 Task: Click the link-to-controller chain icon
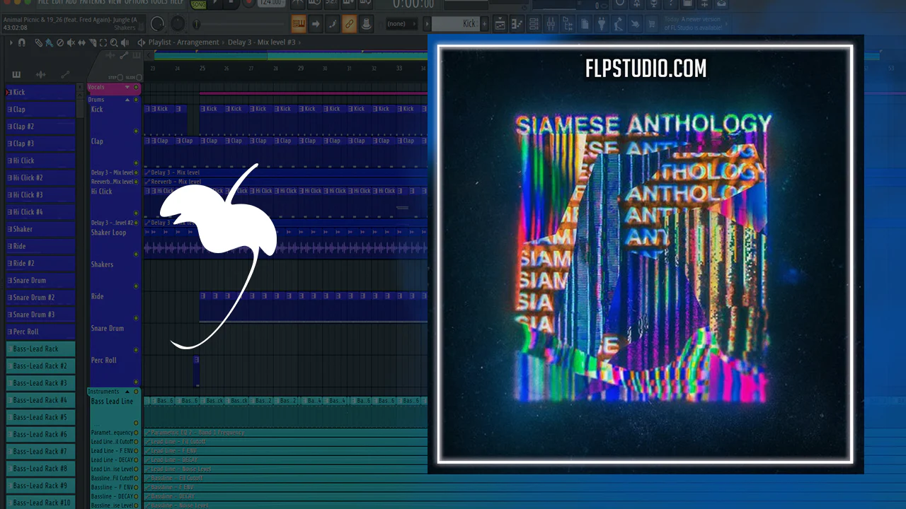click(x=350, y=24)
